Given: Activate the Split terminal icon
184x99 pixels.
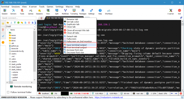Looking at the screenshot, I should coord(57,12).
